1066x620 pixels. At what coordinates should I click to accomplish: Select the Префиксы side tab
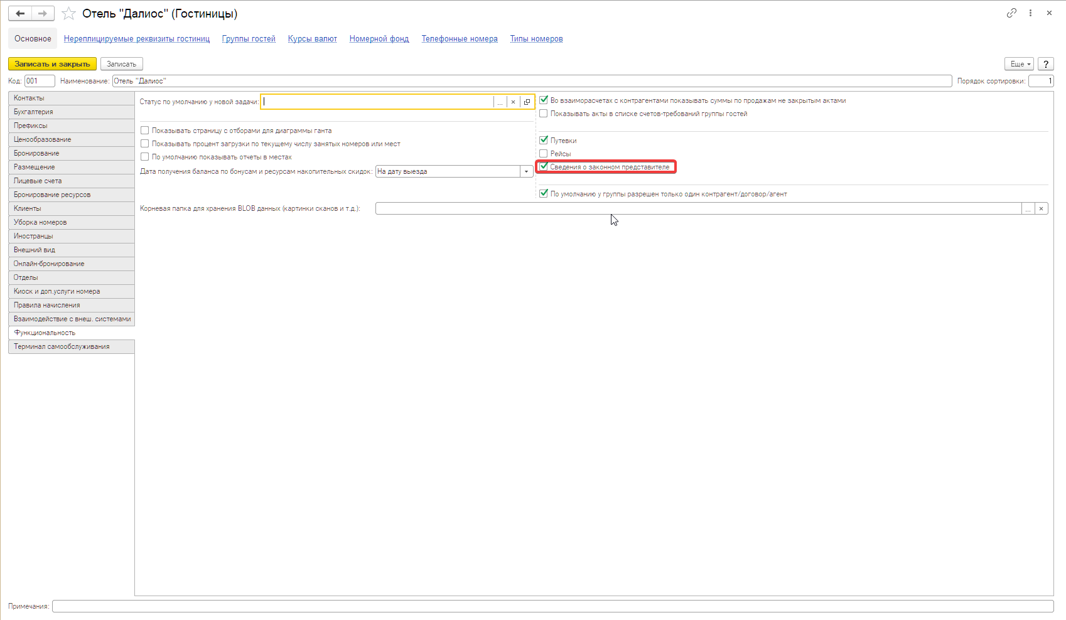pos(72,126)
